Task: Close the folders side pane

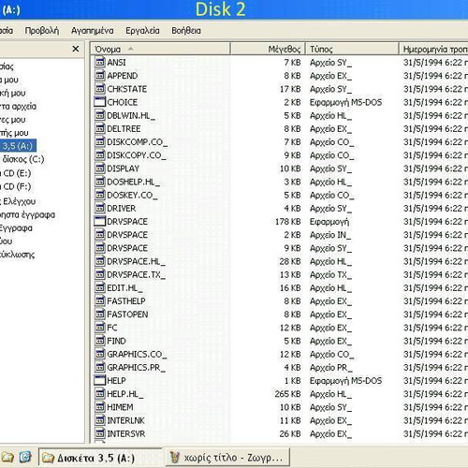Action: pos(76,49)
